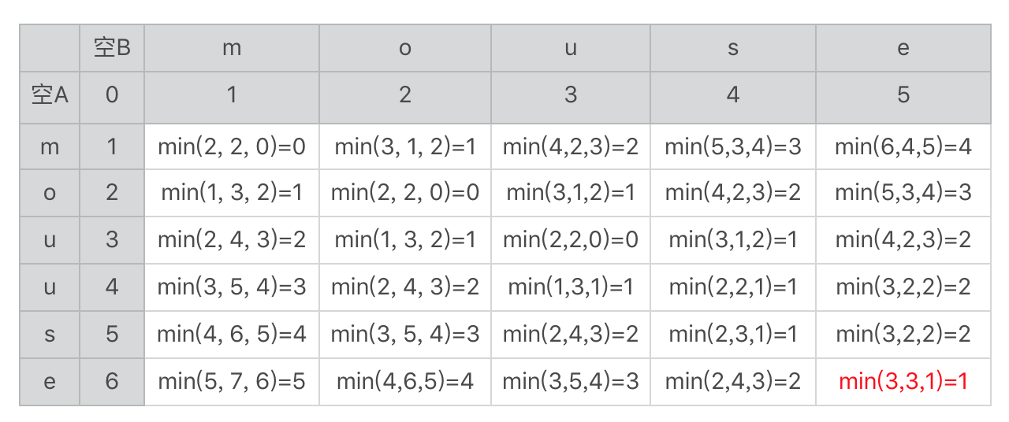
Task: Click the 5 directly below column header e
Action: tap(903, 95)
